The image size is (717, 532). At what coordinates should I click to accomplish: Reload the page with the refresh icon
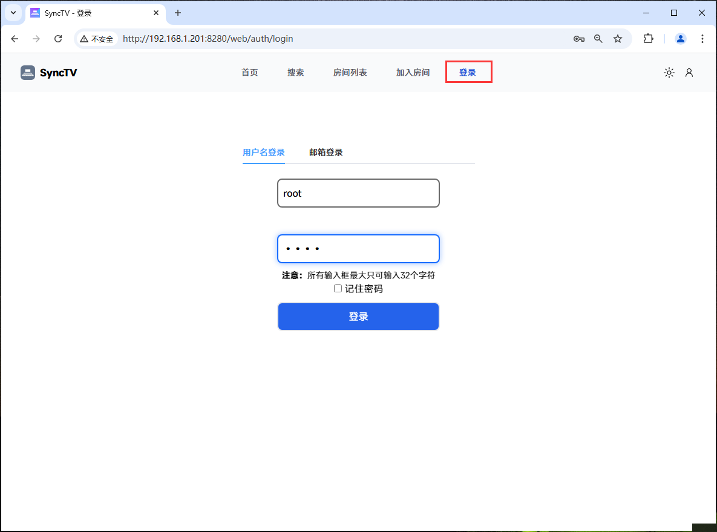(x=58, y=38)
